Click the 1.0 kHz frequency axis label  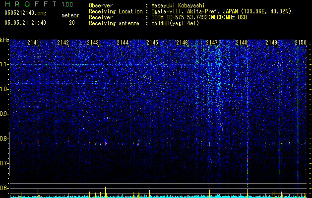[x=4, y=89]
